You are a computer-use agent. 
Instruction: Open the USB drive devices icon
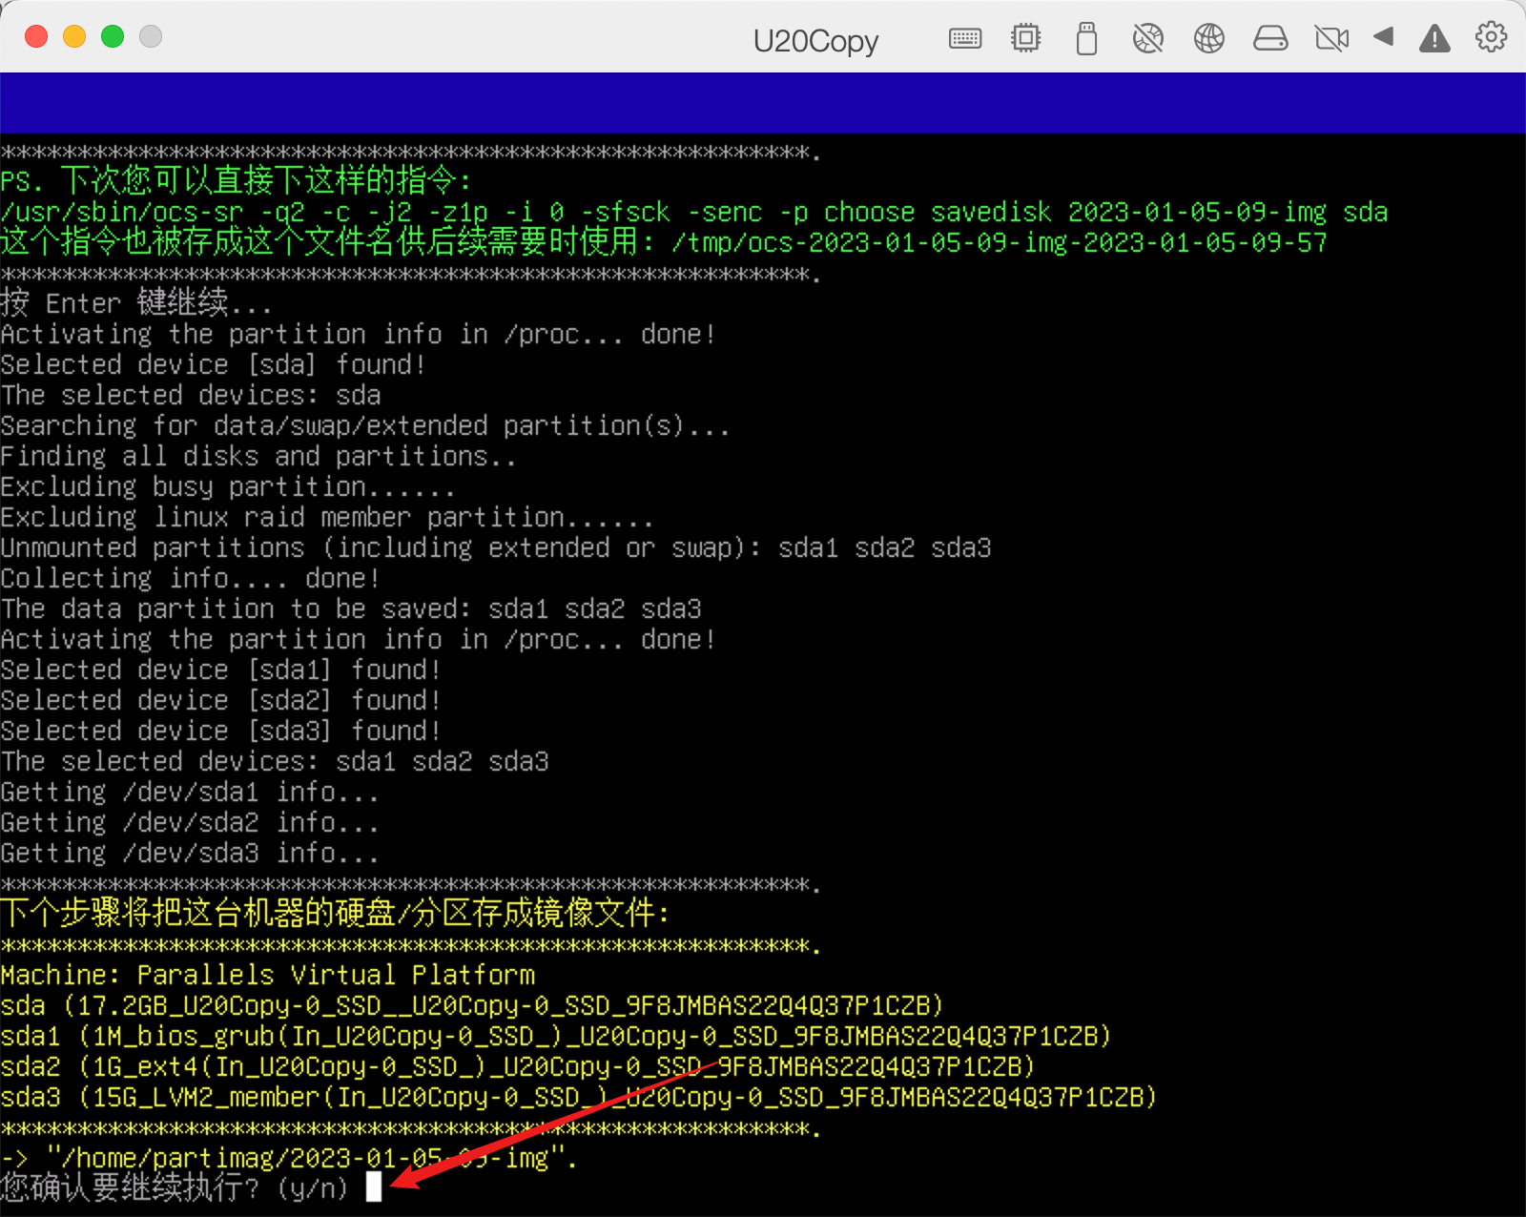coord(1086,38)
